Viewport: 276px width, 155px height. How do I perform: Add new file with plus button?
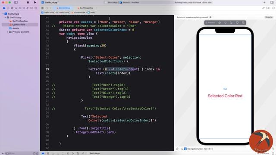tap(3, 153)
